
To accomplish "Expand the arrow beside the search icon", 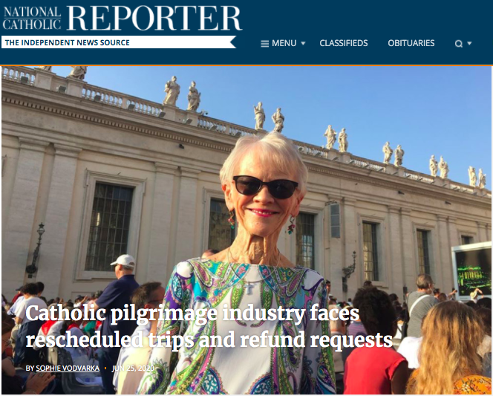I will (469, 43).
